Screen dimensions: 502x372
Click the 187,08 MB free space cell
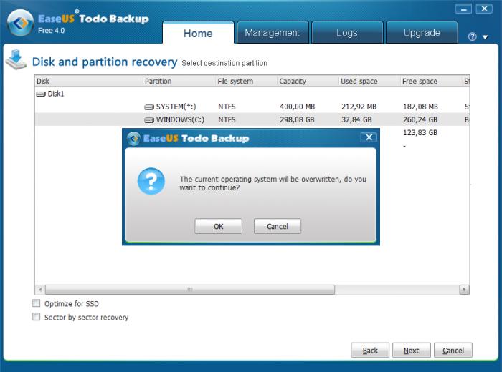click(x=420, y=107)
